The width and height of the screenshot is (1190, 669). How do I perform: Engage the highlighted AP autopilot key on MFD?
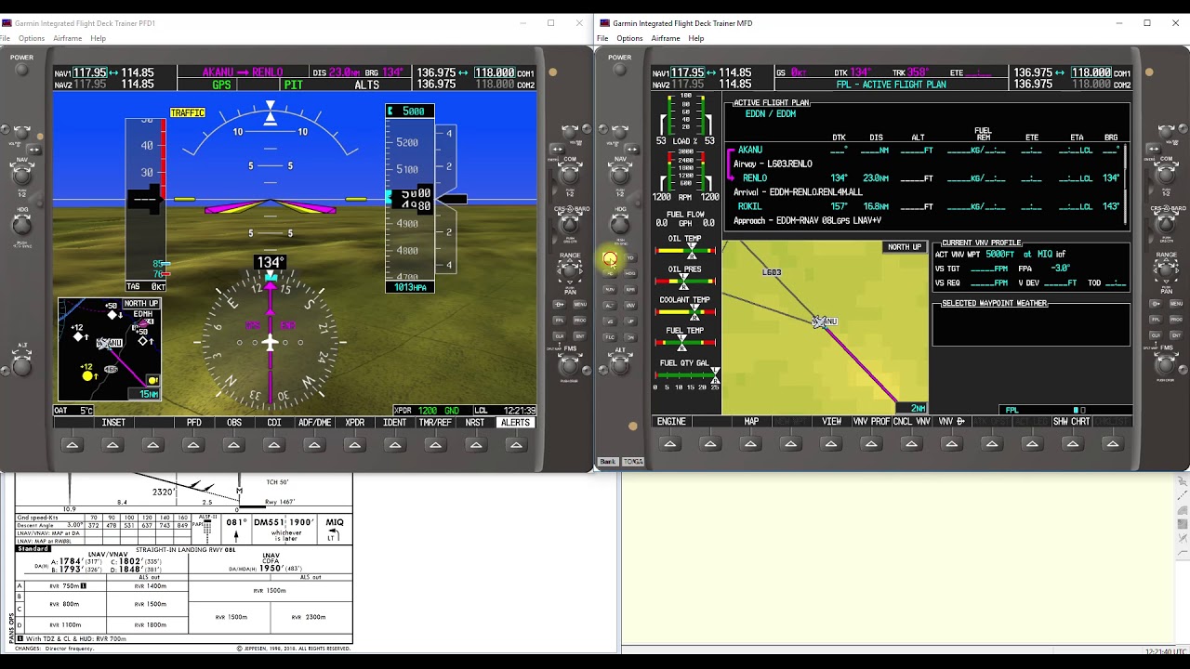(x=610, y=257)
